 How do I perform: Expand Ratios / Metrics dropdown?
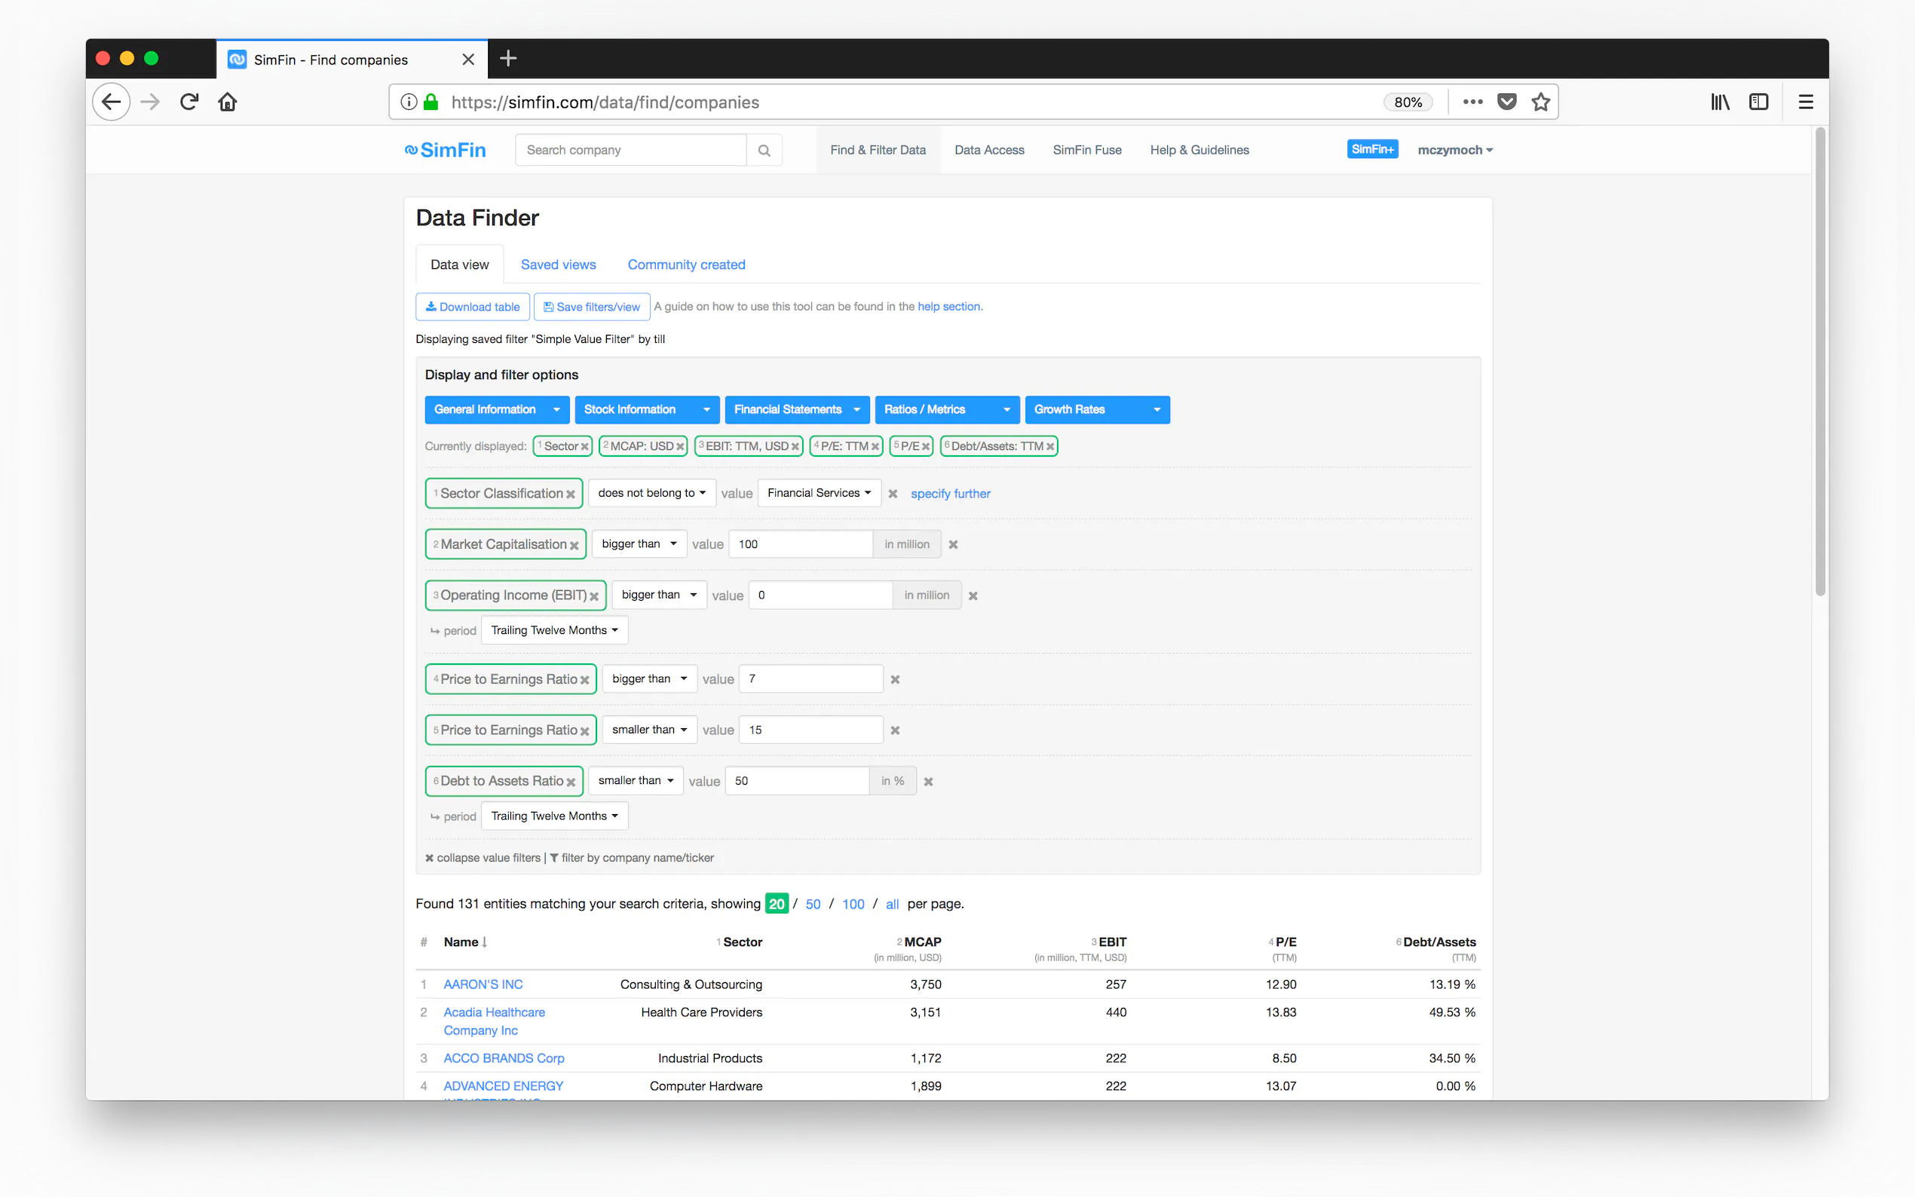click(947, 409)
